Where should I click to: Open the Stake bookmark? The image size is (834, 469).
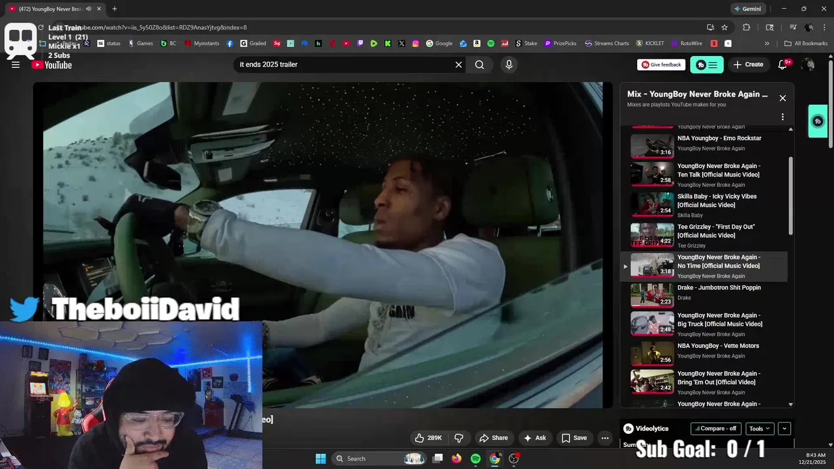point(526,44)
